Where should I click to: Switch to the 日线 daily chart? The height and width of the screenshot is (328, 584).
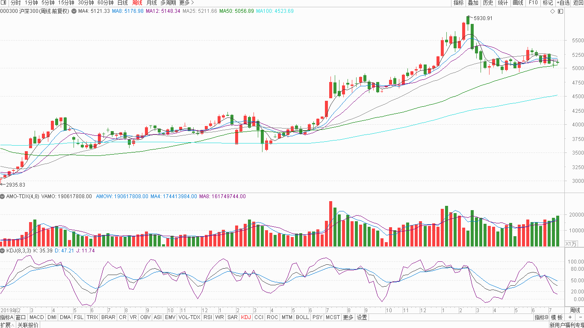pyautogui.click(x=123, y=3)
